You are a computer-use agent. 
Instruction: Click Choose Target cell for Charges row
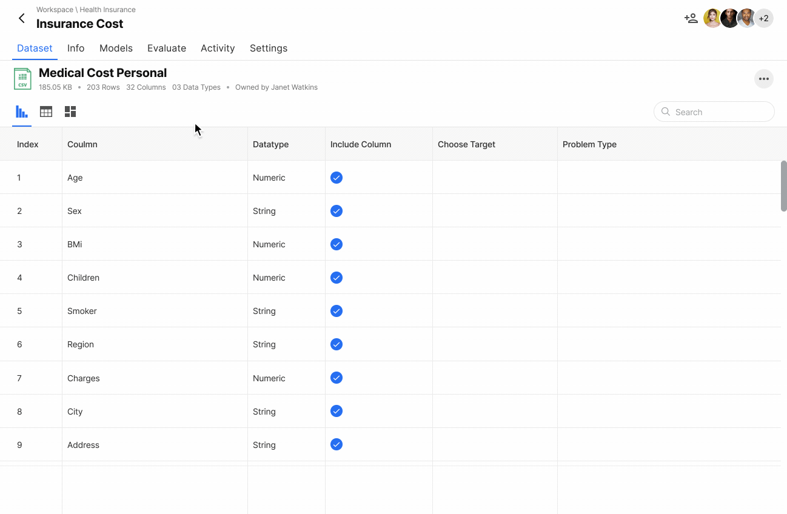click(x=495, y=378)
